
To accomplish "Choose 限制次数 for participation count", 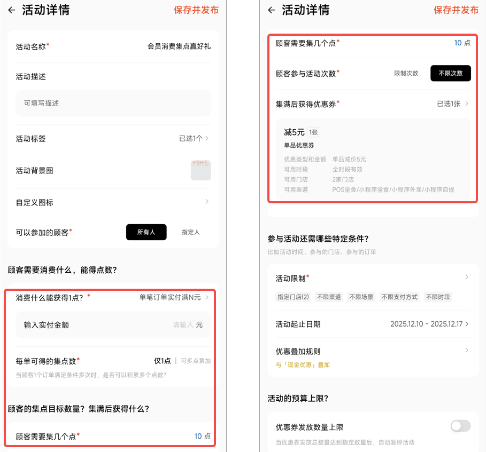I will point(406,74).
